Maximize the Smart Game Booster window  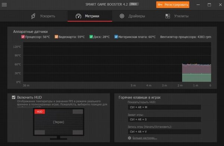click(x=209, y=5)
